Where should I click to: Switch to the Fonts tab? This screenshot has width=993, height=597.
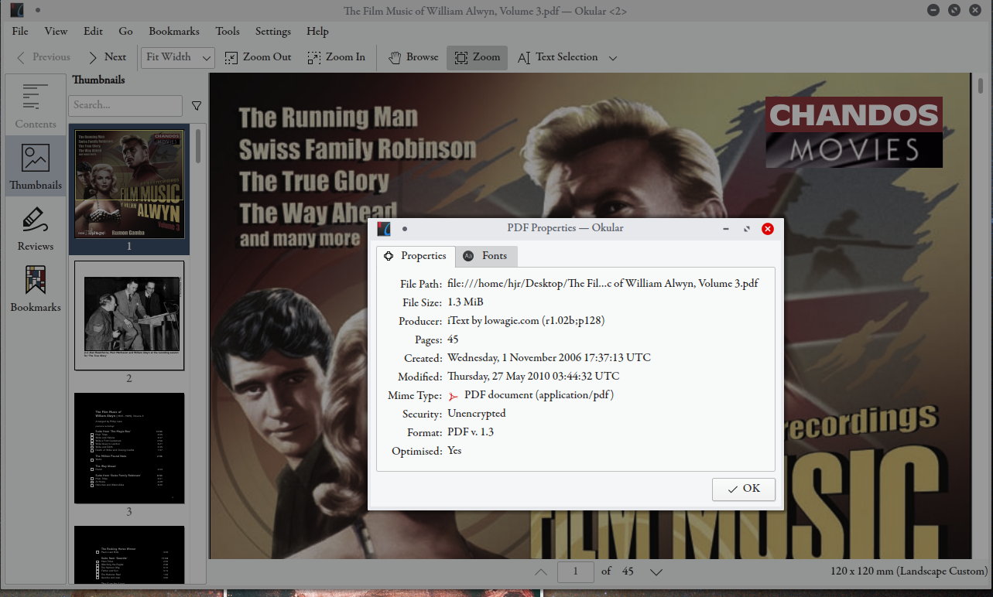[x=486, y=256]
